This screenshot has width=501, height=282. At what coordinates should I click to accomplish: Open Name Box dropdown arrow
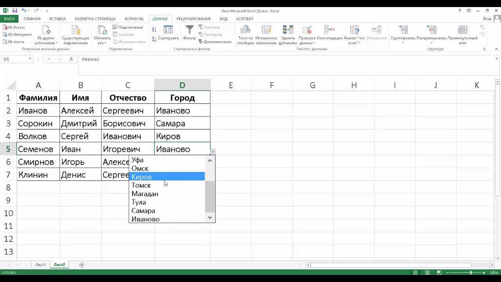[30, 59]
